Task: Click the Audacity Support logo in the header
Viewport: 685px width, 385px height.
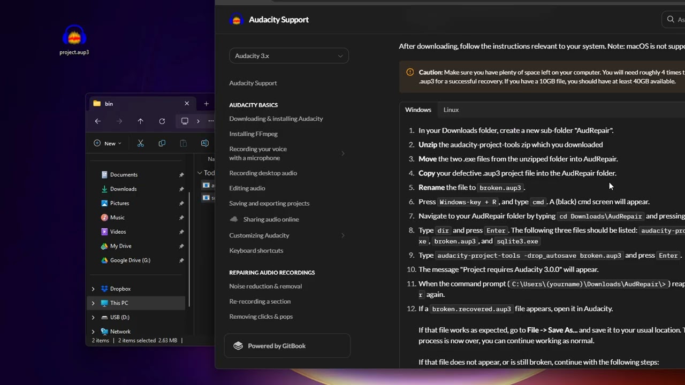Action: click(x=237, y=20)
